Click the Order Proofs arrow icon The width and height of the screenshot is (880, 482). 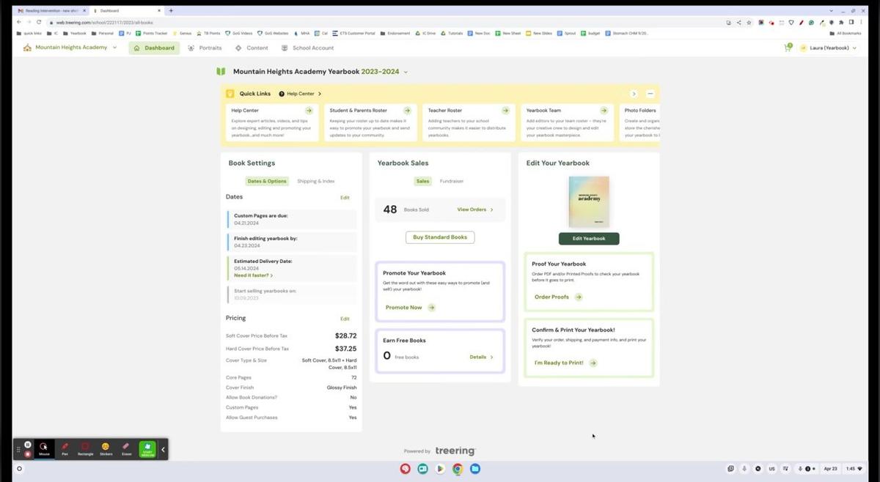pyautogui.click(x=579, y=297)
